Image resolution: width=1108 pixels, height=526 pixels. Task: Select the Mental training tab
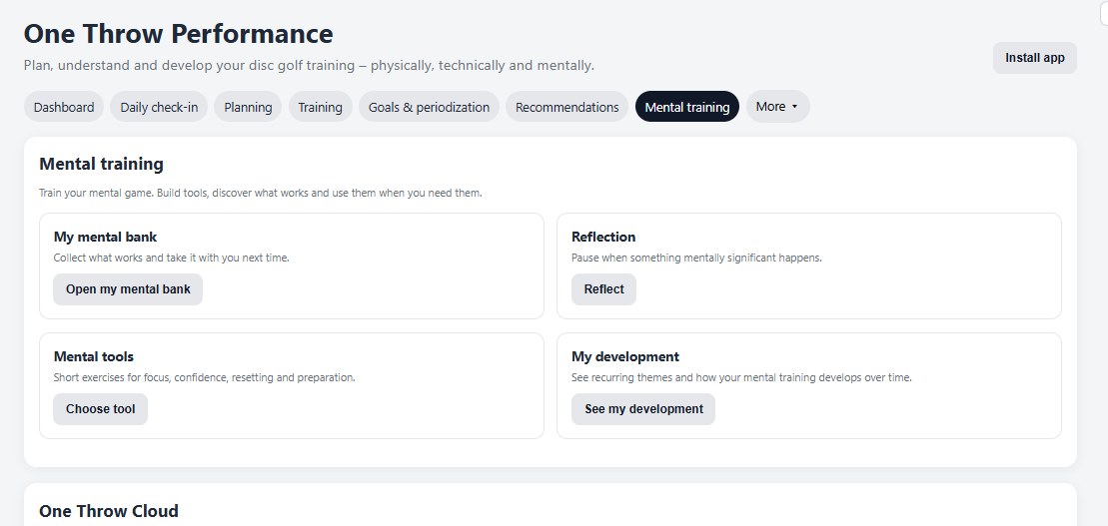pos(686,107)
